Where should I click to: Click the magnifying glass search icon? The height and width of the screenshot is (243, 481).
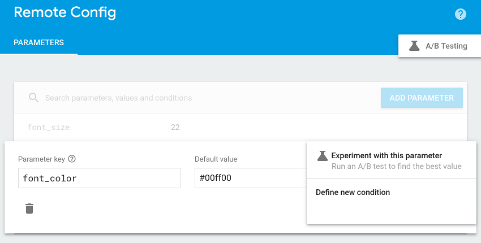tap(33, 98)
